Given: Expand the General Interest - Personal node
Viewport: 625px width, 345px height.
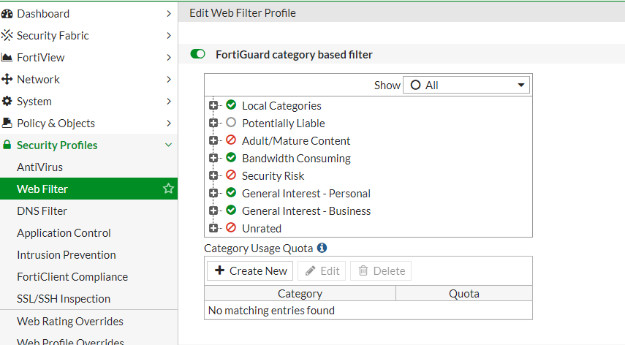Looking at the screenshot, I should (x=213, y=193).
